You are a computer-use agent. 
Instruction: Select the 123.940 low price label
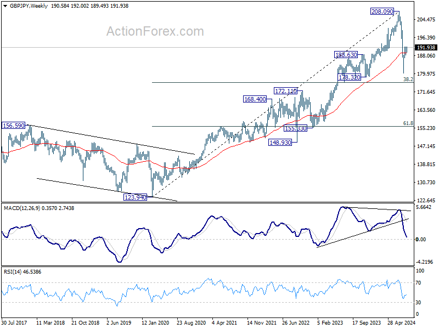tap(135, 197)
